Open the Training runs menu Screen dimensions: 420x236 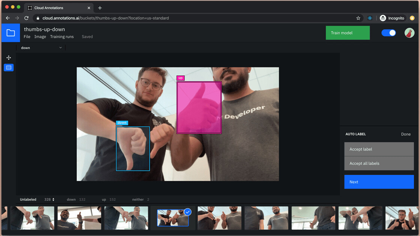[x=62, y=37]
